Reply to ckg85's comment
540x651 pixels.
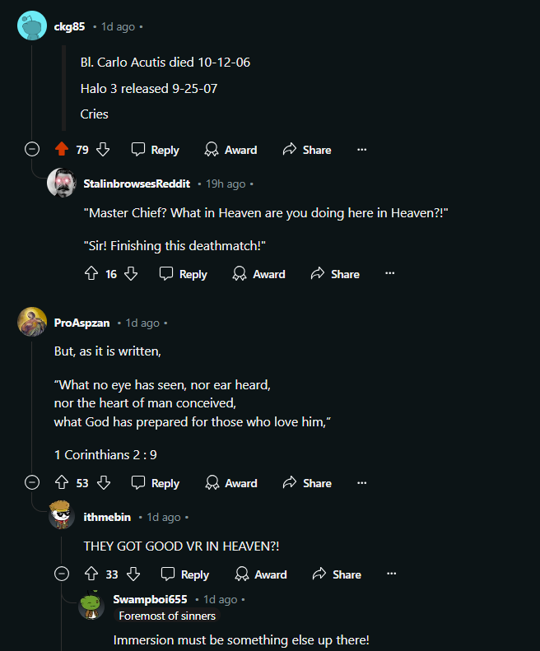pyautogui.click(x=156, y=150)
